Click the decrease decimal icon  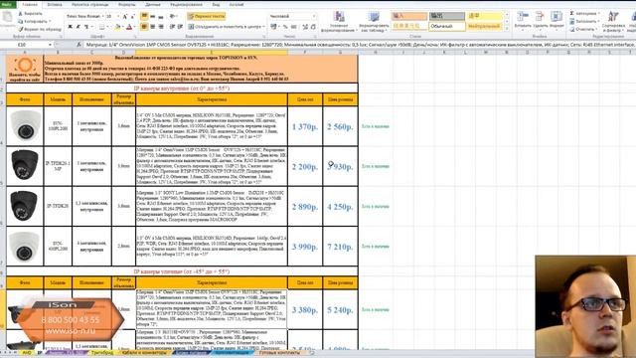[313, 27]
